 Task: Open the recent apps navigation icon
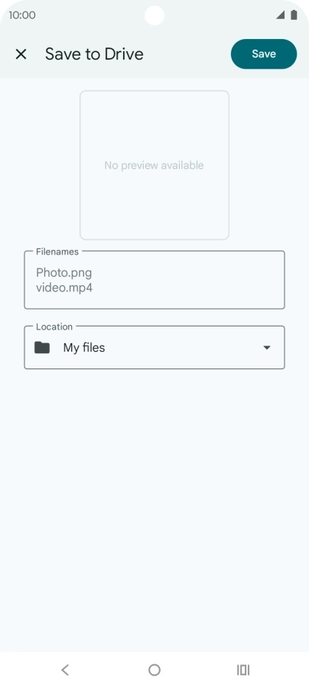pyautogui.click(x=243, y=670)
